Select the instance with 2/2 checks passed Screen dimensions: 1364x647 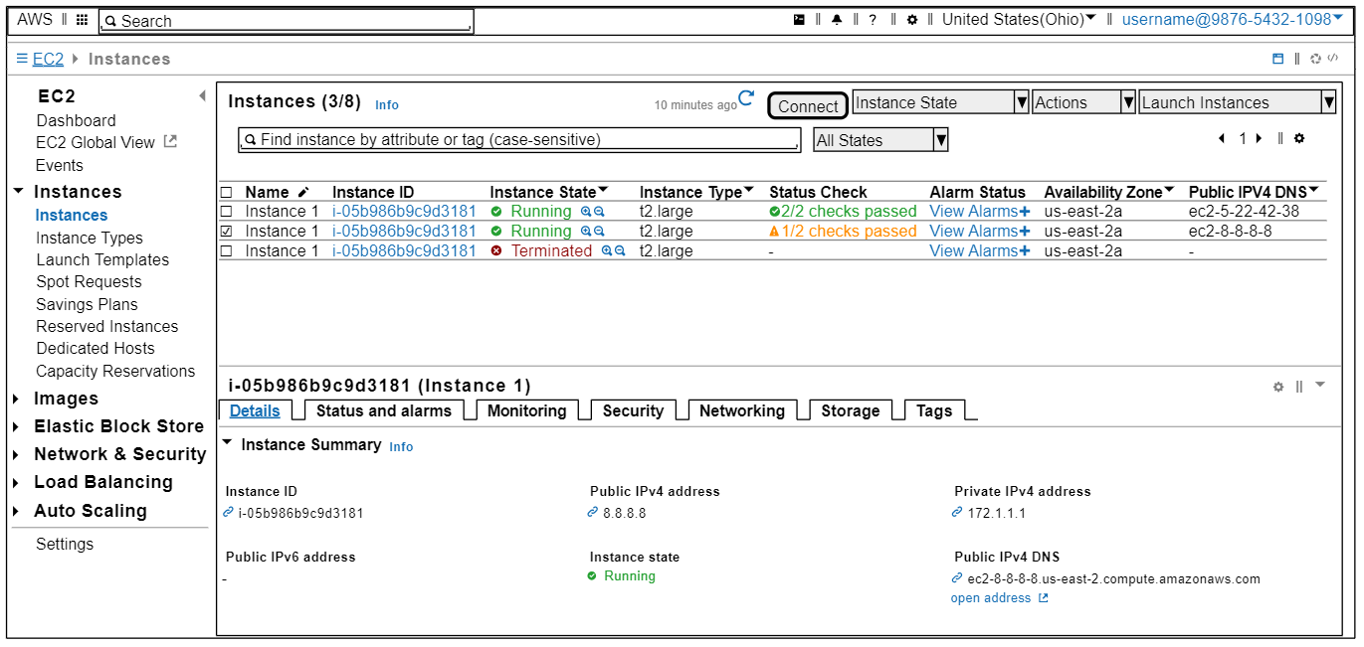click(226, 212)
